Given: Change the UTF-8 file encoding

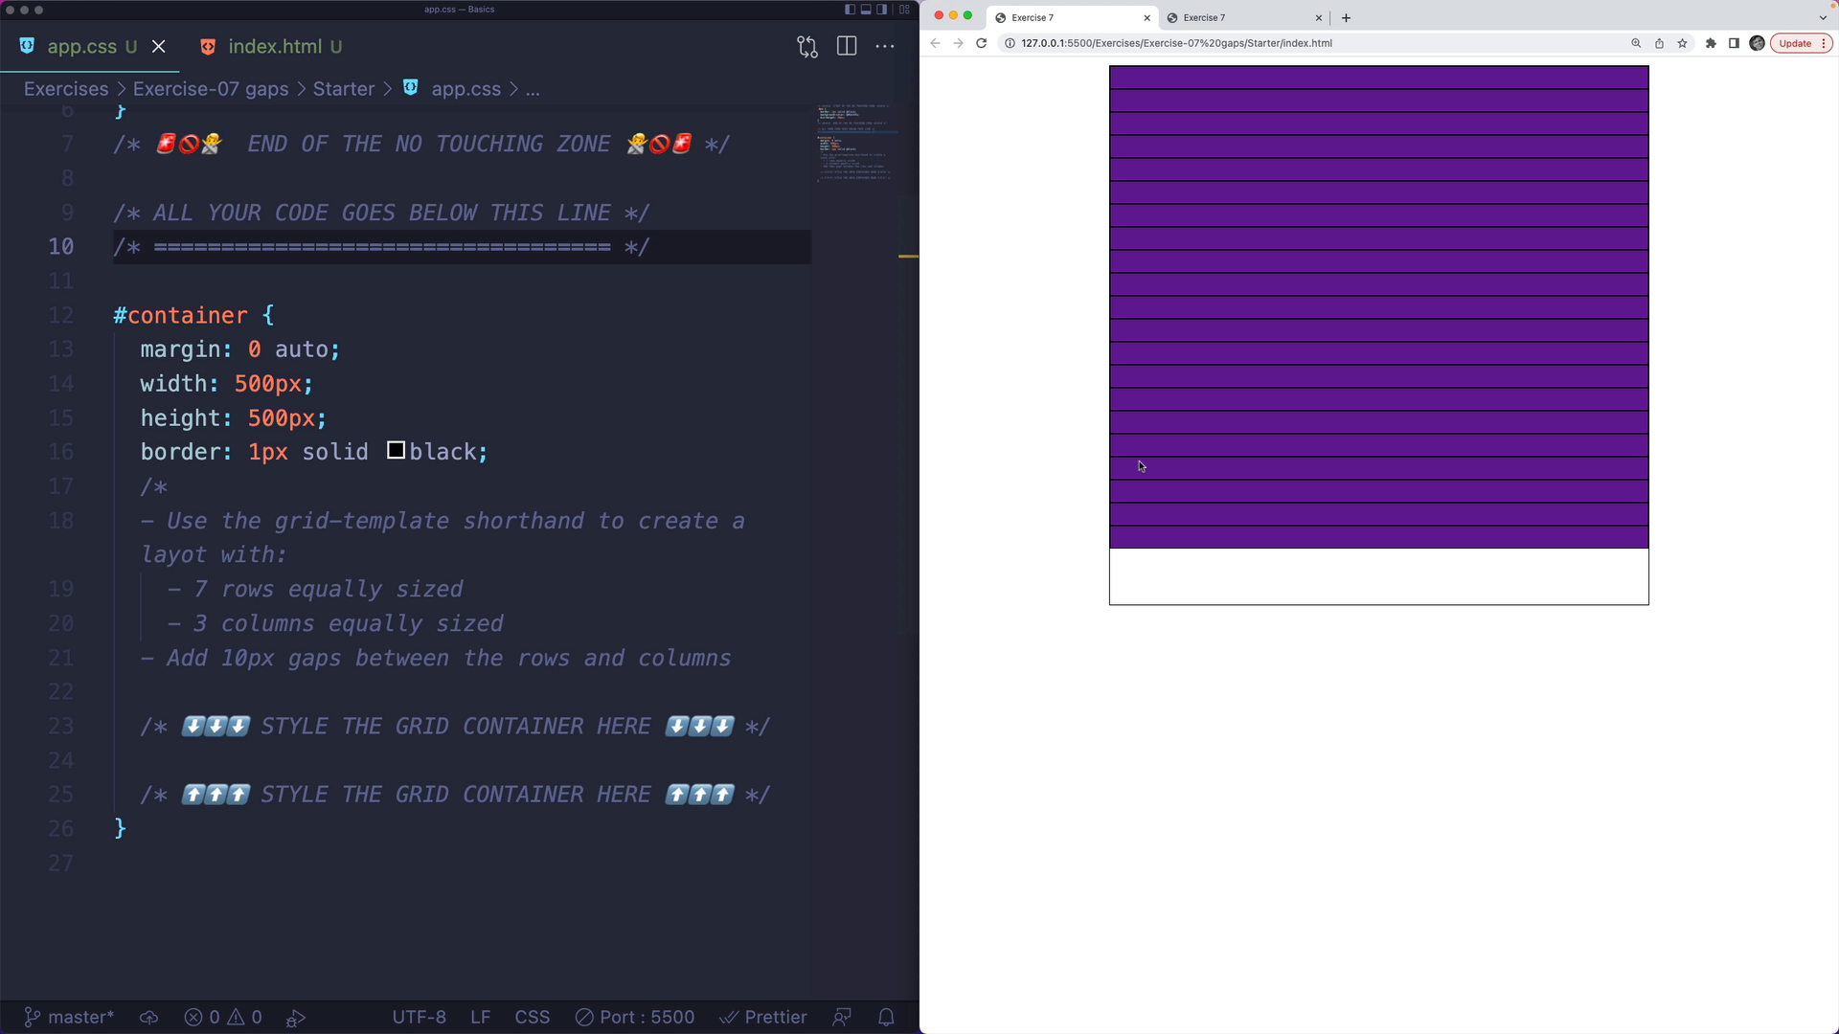Looking at the screenshot, I should 419,1017.
